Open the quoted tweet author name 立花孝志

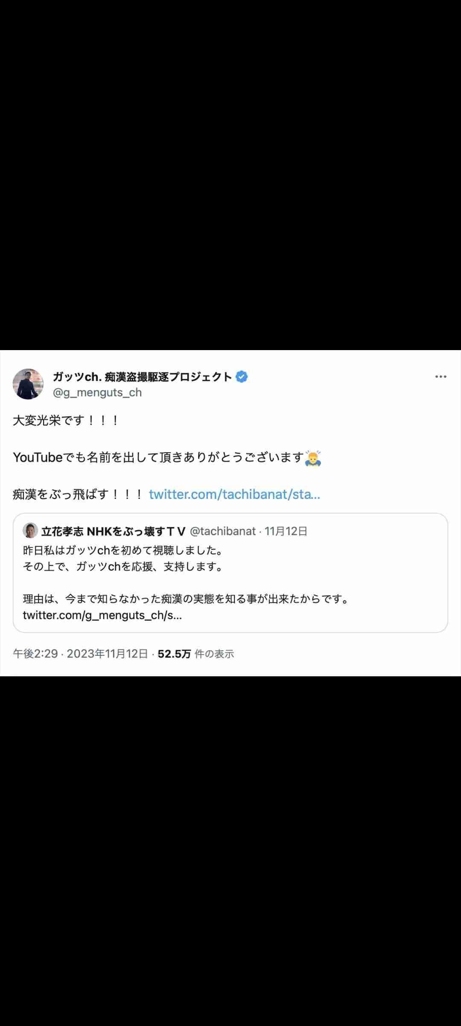coord(113,531)
